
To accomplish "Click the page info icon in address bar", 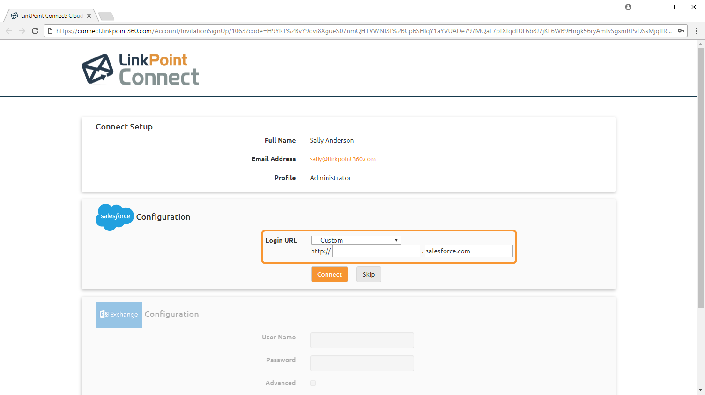I will coord(51,31).
